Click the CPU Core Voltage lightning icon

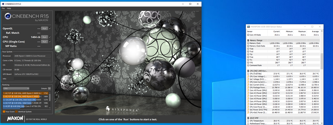click(248, 76)
